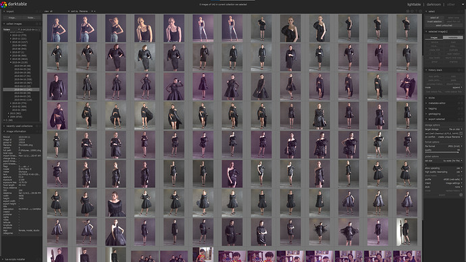Click the import folder button

(31, 18)
